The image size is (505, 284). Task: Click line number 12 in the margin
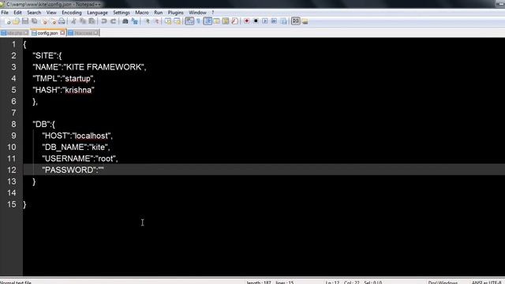12,170
